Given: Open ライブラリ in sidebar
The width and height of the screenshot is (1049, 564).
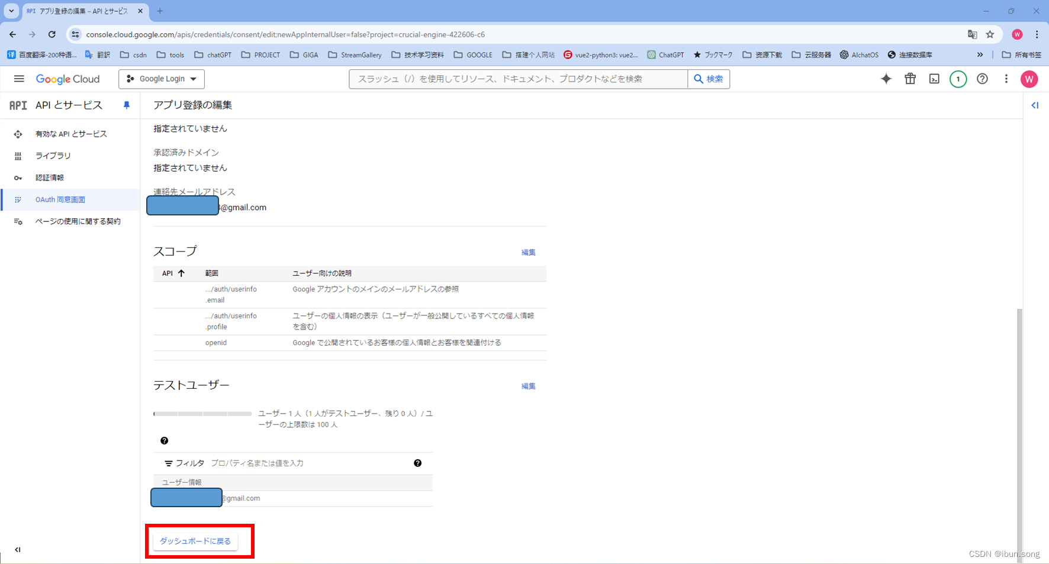Looking at the screenshot, I should pos(70,156).
